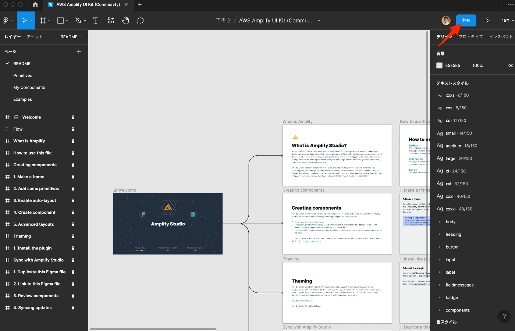The width and height of the screenshot is (515, 331).
Task: Close the AWS Amplify UI Kit tab
Action: tap(126, 4)
